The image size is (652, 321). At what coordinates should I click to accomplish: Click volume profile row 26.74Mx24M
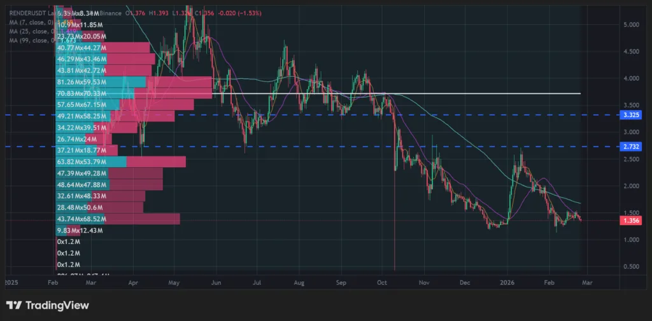click(83, 139)
